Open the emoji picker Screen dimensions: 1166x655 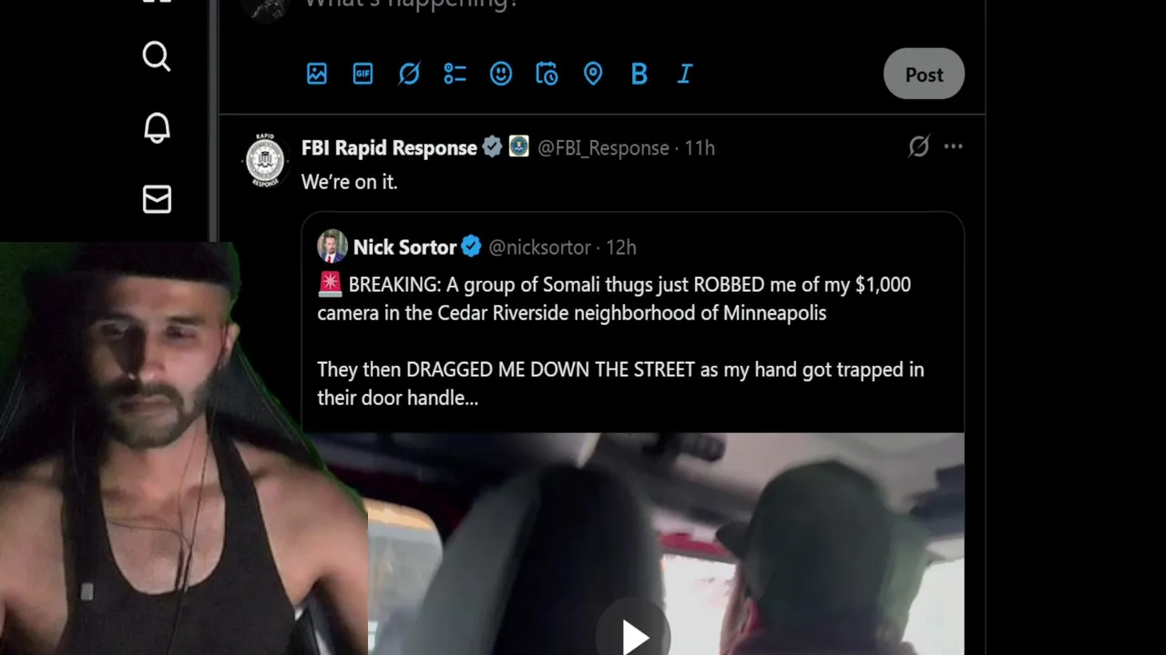(501, 74)
